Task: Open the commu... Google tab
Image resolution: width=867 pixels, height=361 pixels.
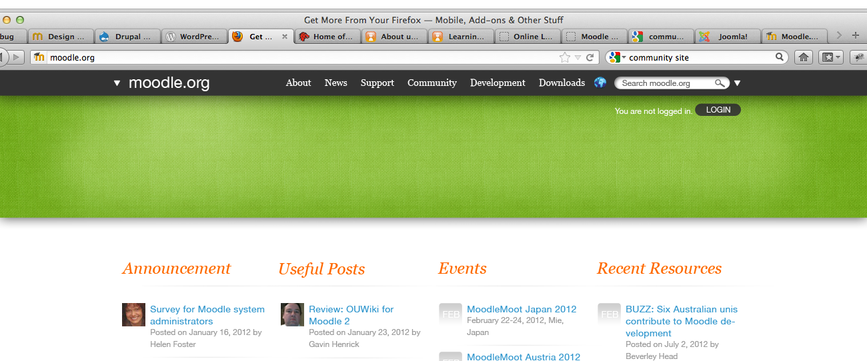Action: tap(661, 37)
